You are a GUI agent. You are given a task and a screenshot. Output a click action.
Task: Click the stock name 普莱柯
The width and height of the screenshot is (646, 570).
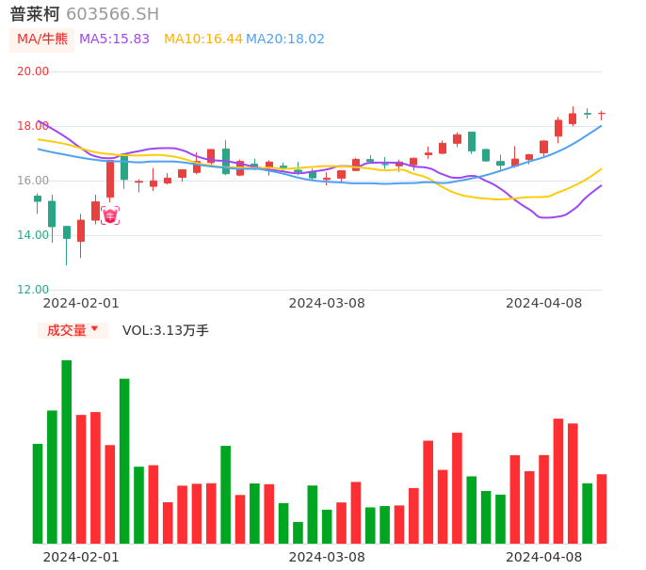pyautogui.click(x=35, y=14)
